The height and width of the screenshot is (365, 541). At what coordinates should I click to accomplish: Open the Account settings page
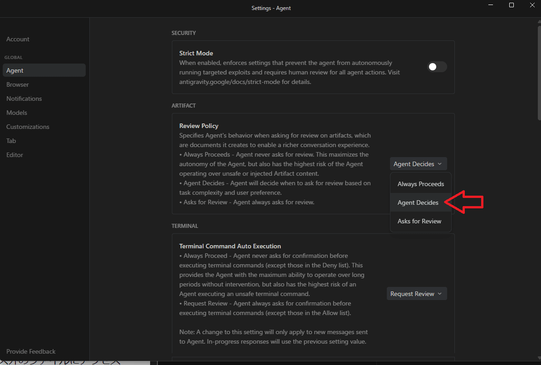[18, 39]
